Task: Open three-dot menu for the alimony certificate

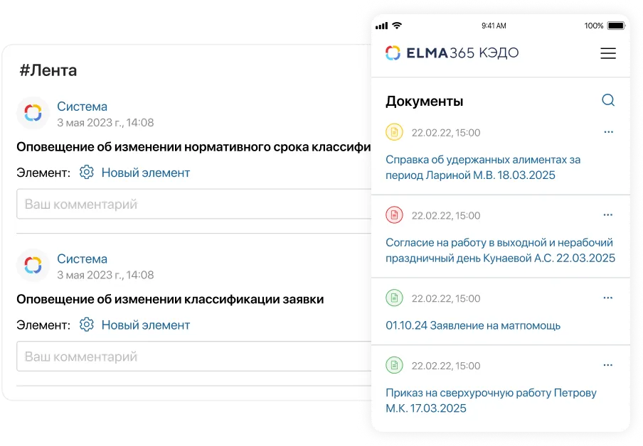Action: pyautogui.click(x=607, y=132)
